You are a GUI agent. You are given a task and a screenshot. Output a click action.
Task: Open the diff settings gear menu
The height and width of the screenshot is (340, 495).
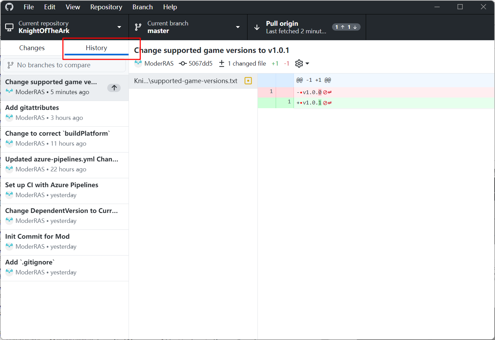(x=302, y=64)
